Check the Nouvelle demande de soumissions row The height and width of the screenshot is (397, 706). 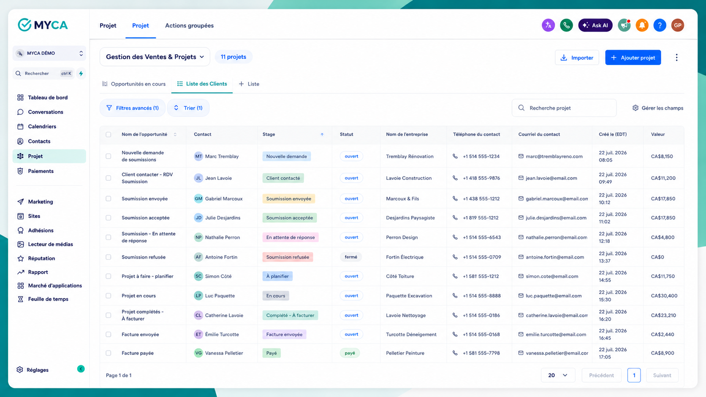pyautogui.click(x=109, y=156)
